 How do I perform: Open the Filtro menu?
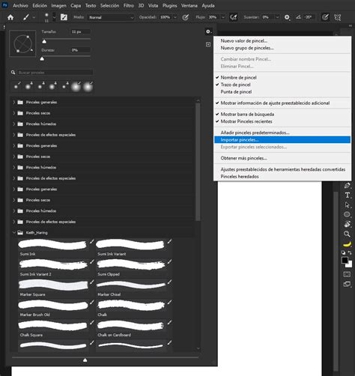tap(129, 5)
